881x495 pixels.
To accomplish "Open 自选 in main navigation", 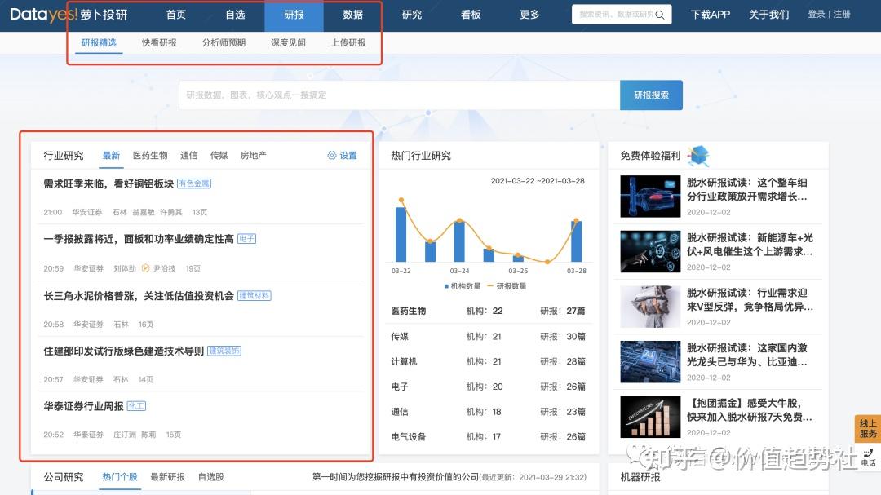I will coord(235,15).
